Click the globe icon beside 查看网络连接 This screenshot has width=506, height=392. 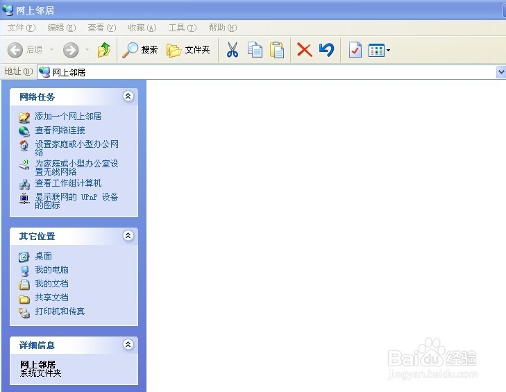(x=24, y=131)
